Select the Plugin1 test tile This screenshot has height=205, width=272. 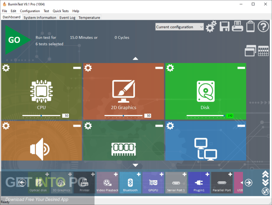pos(199,183)
